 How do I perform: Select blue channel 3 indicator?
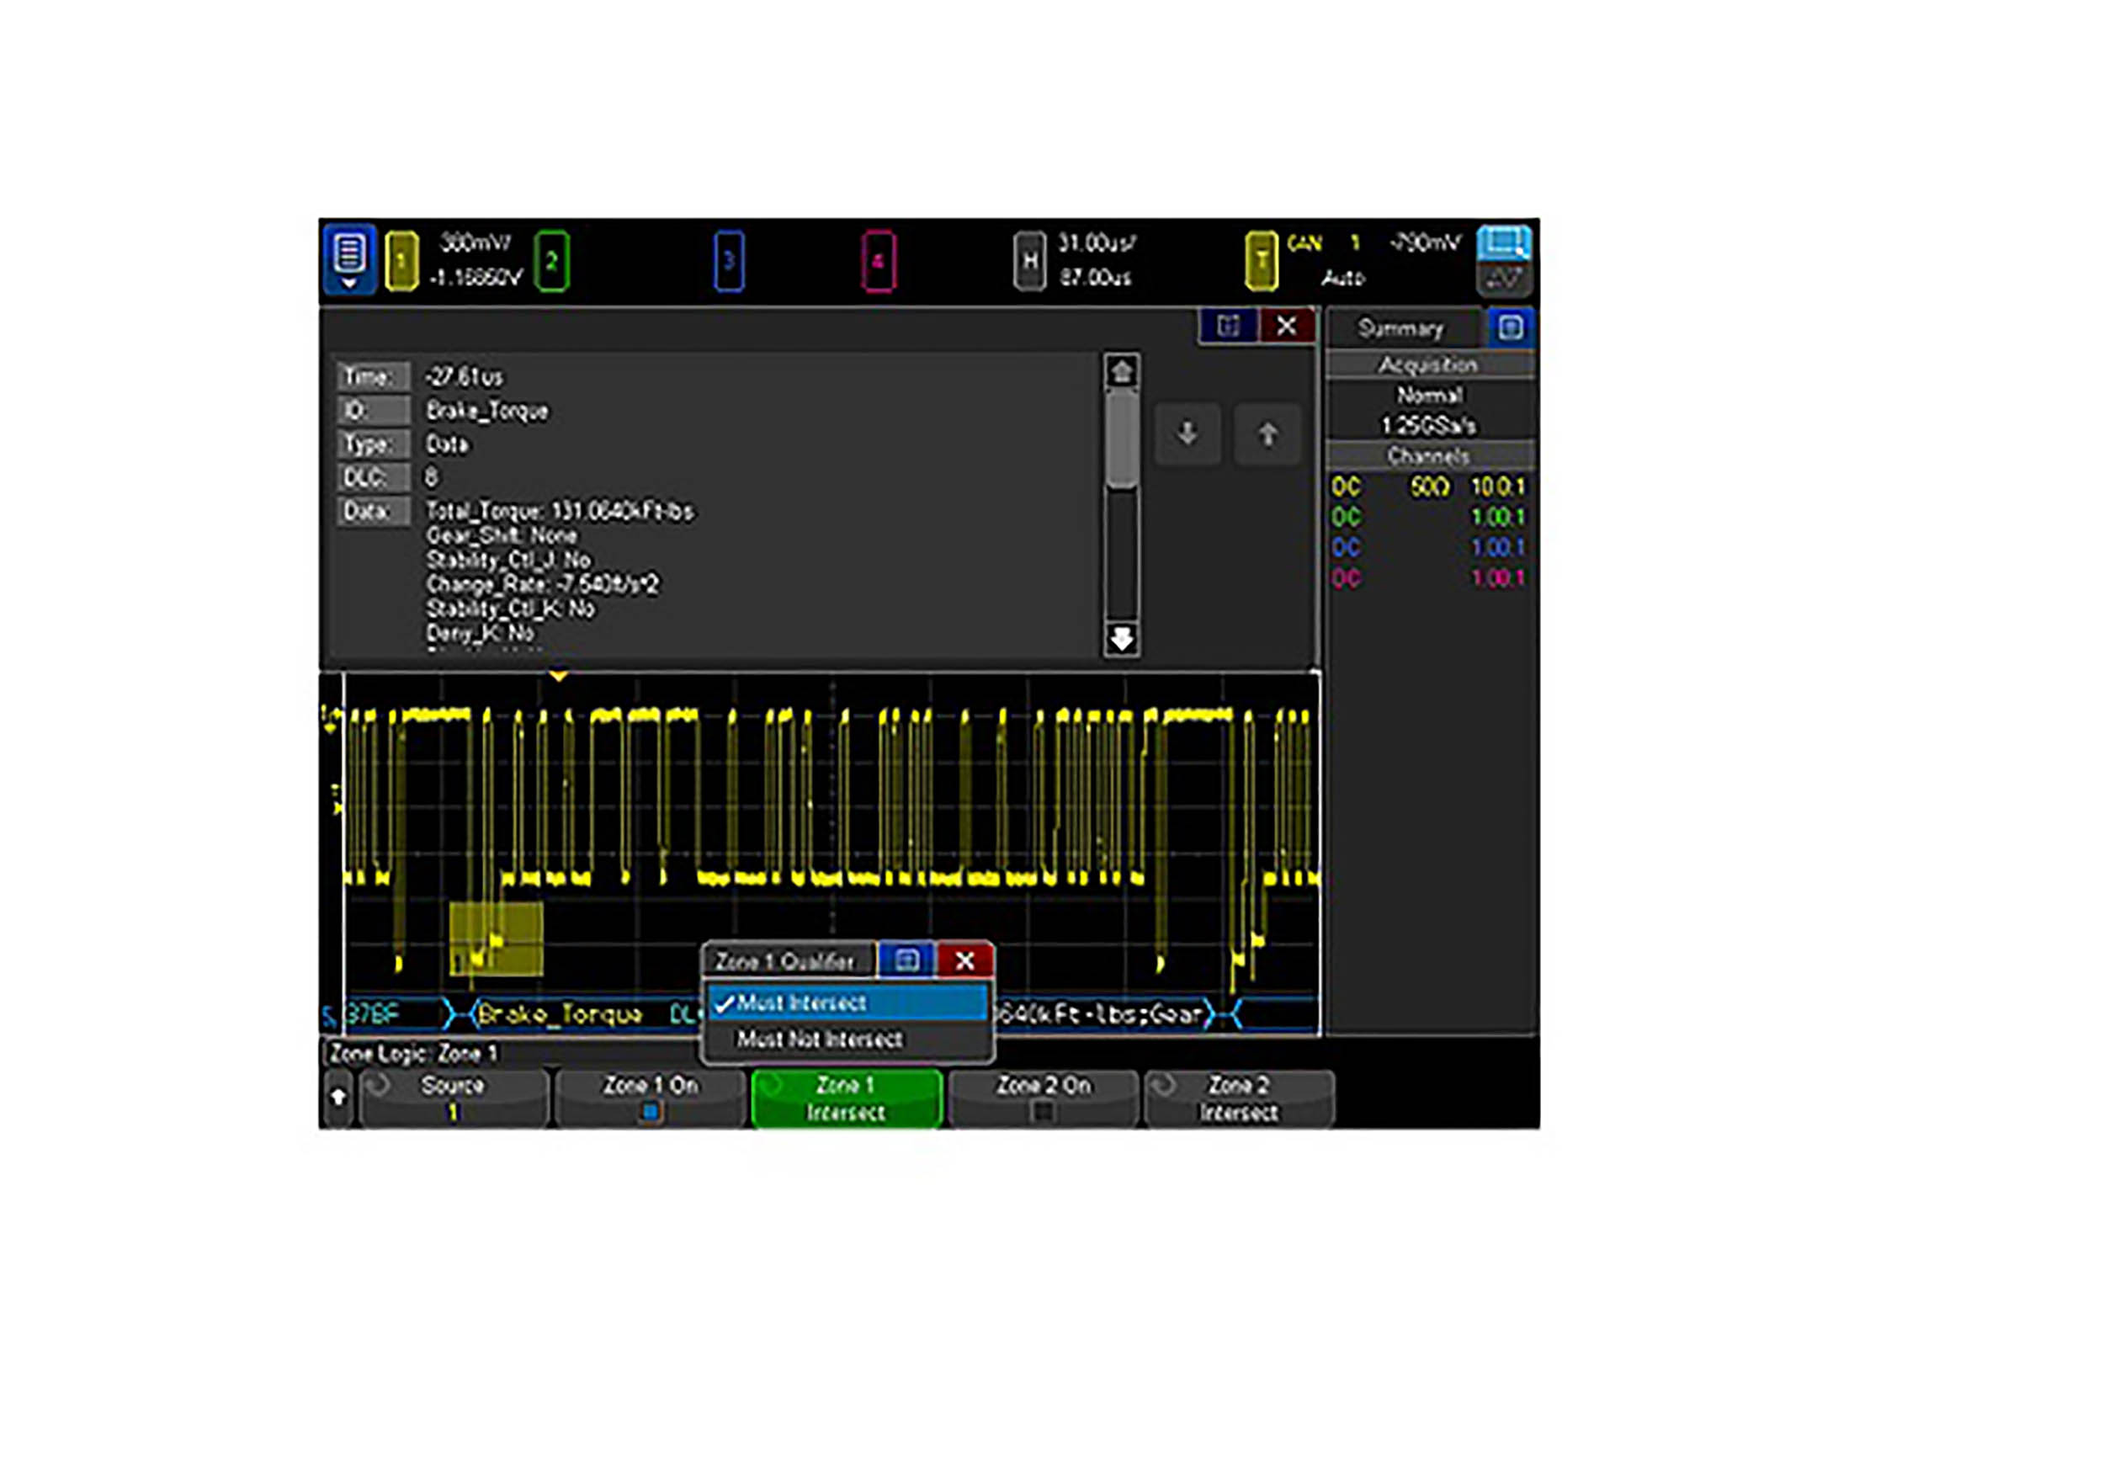click(x=729, y=261)
